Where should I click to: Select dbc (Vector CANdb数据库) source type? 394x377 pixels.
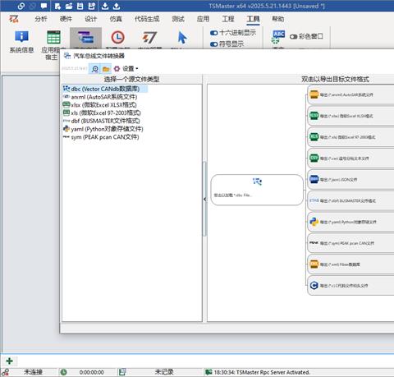(x=105, y=89)
